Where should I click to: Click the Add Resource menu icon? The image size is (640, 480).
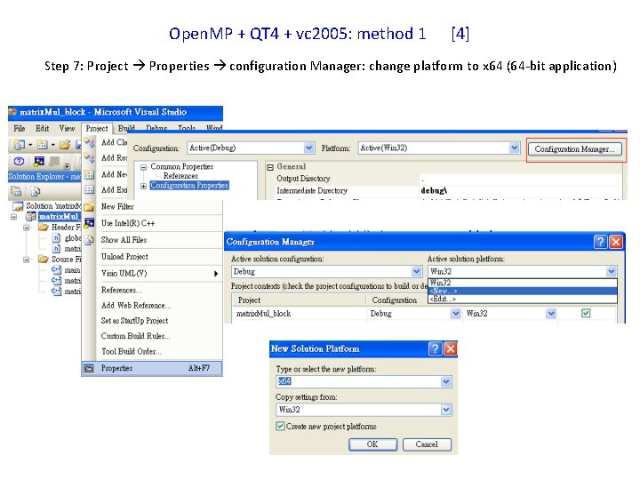(90, 158)
